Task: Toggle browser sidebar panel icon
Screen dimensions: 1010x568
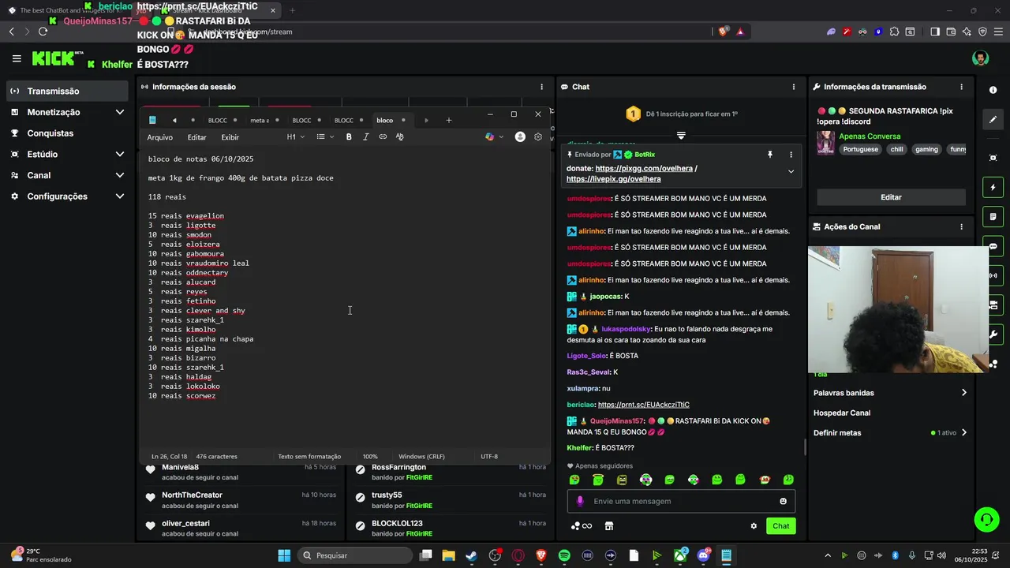Action: point(934,32)
